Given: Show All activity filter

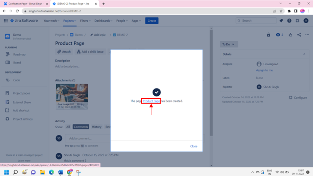Looking at the screenshot, I should click(x=68, y=127).
